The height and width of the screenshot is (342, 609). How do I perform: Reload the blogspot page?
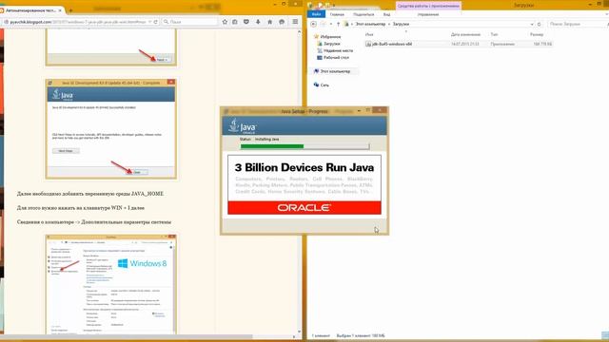(x=156, y=22)
